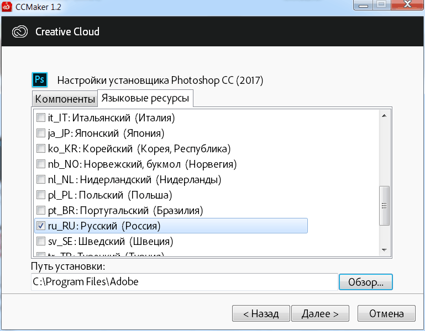Image resolution: width=425 pixels, height=331 pixels.
Task: Switch to the Компоненты tab
Action: pyautogui.click(x=65, y=99)
